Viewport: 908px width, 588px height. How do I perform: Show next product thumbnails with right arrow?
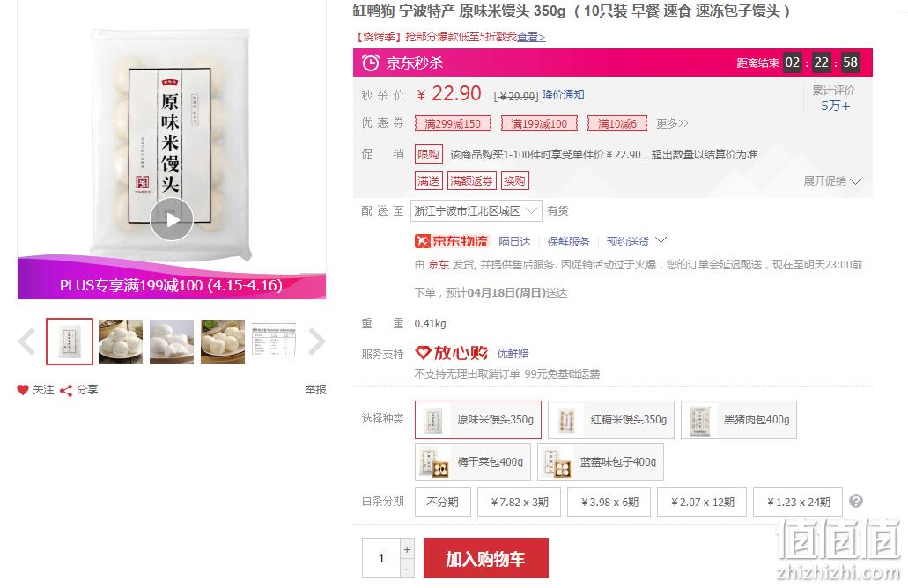(316, 341)
